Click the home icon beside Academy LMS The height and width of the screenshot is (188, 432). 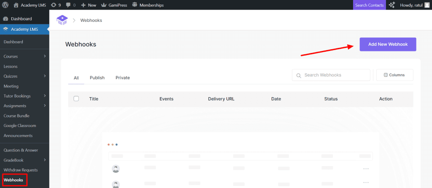(16, 5)
